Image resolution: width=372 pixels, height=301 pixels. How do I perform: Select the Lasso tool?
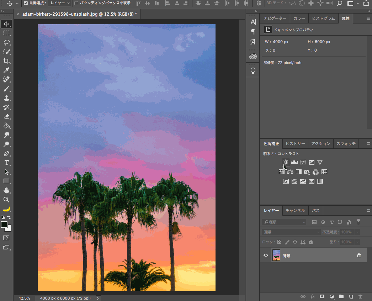(x=6, y=42)
